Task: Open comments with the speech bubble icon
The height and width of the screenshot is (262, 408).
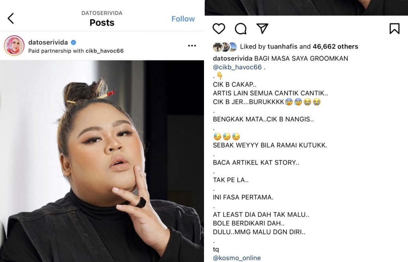Action: [x=240, y=29]
